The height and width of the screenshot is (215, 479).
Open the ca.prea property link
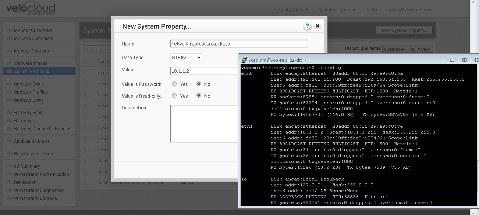pyautogui.click(x=104, y=73)
